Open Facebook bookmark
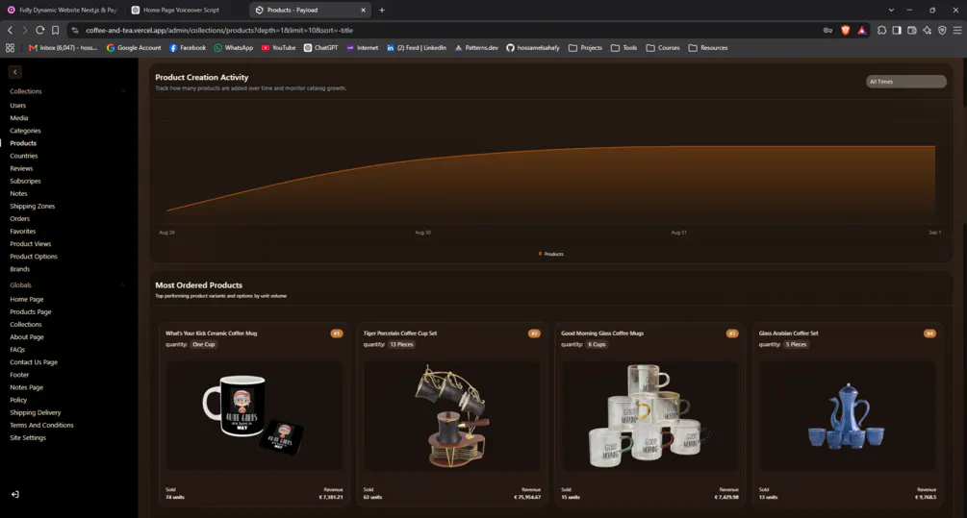The height and width of the screenshot is (518, 967). (188, 47)
